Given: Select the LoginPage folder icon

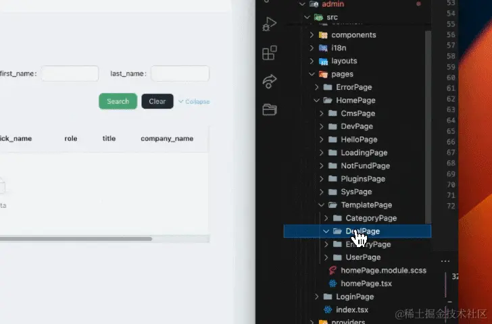Looking at the screenshot, I should [x=328, y=297].
